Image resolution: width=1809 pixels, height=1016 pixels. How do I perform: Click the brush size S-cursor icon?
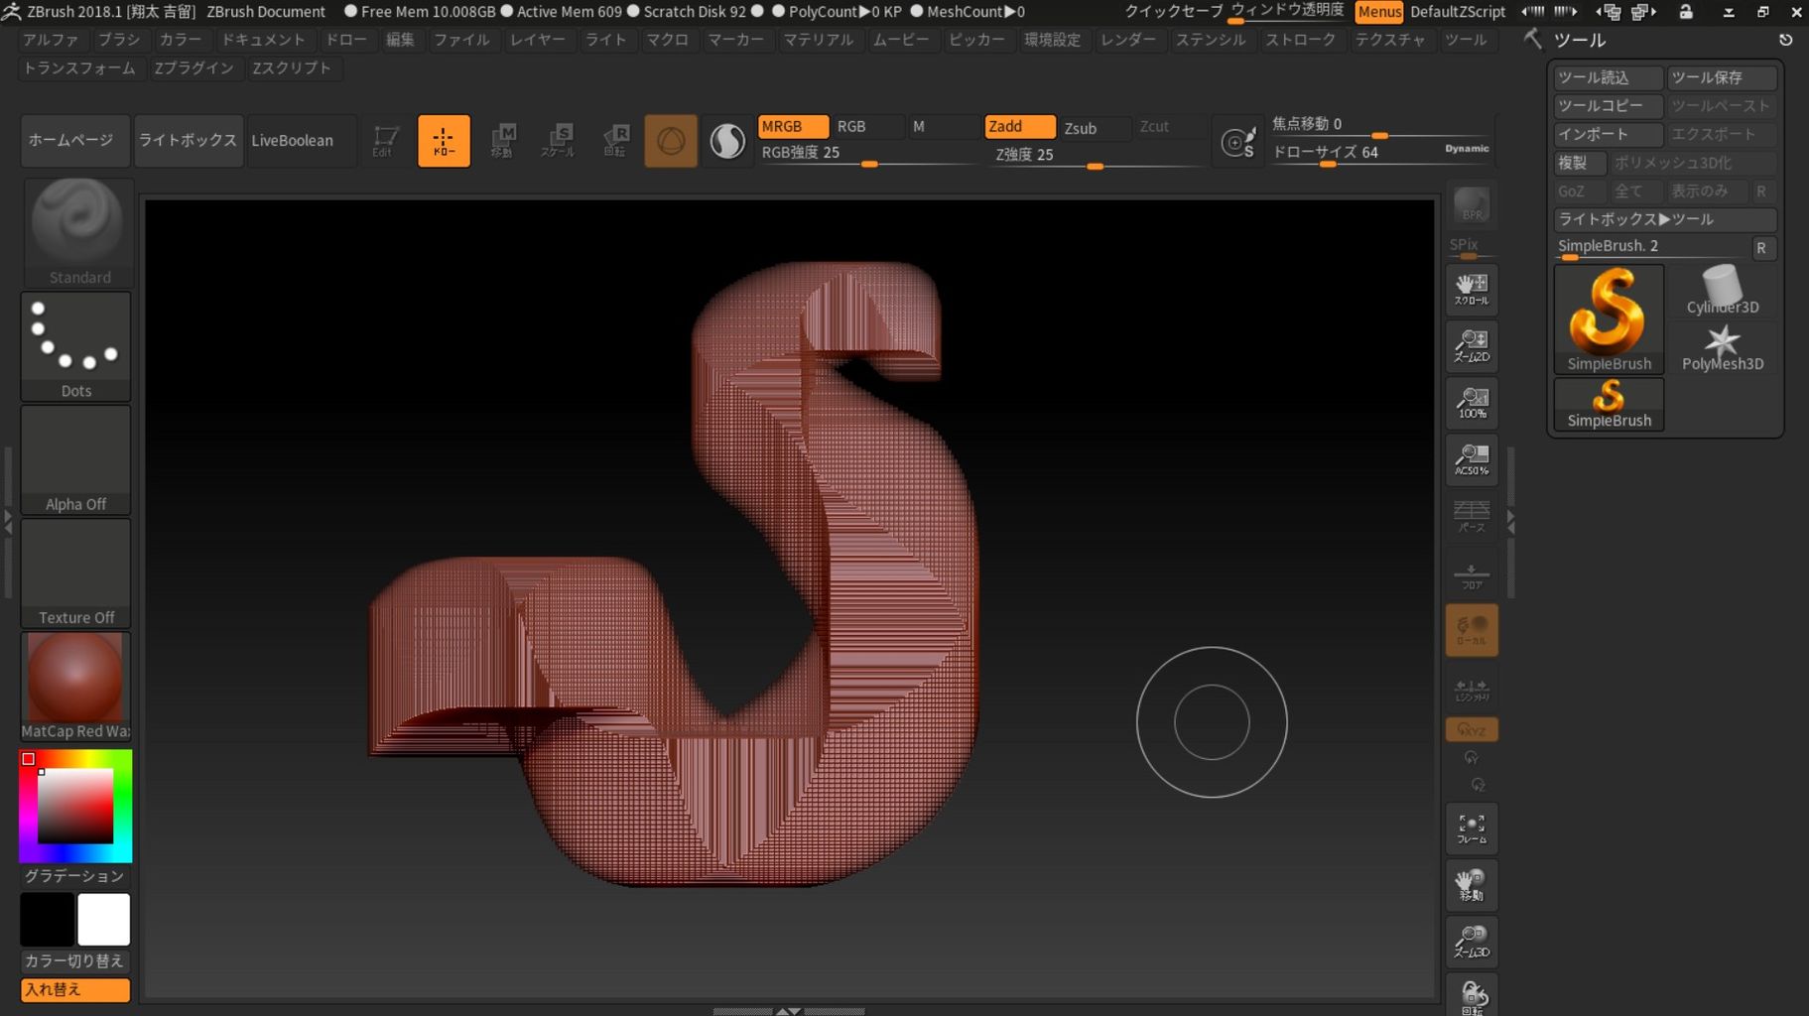[x=1238, y=142]
